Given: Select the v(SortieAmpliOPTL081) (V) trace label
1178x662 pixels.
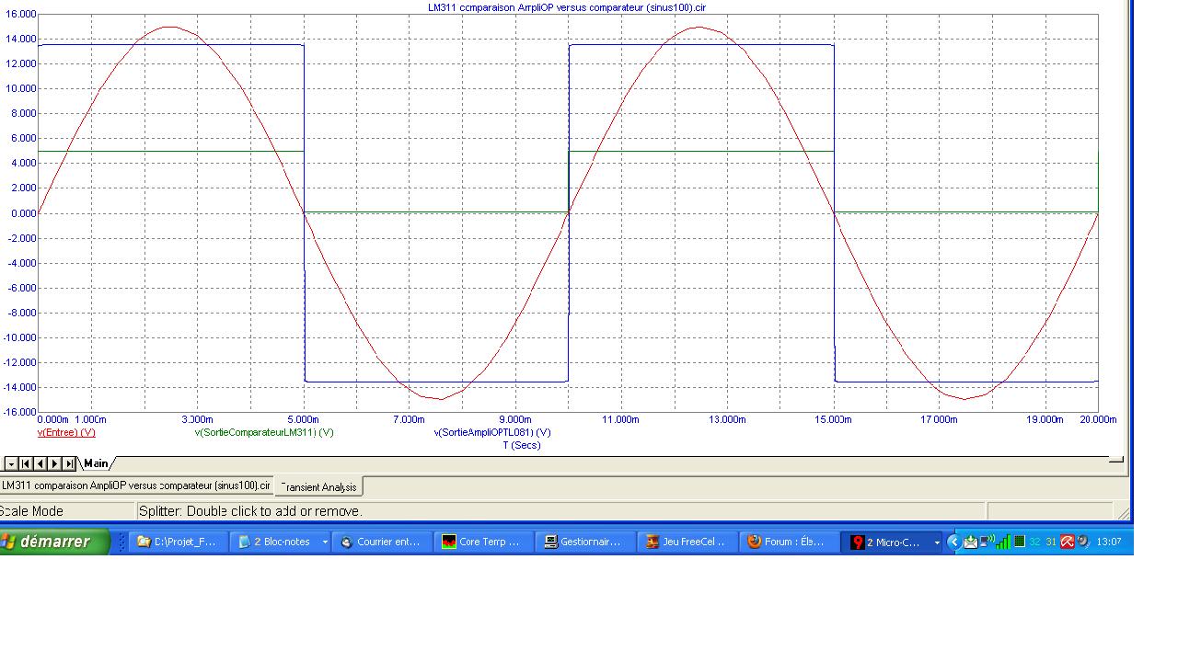Looking at the screenshot, I should (x=492, y=432).
